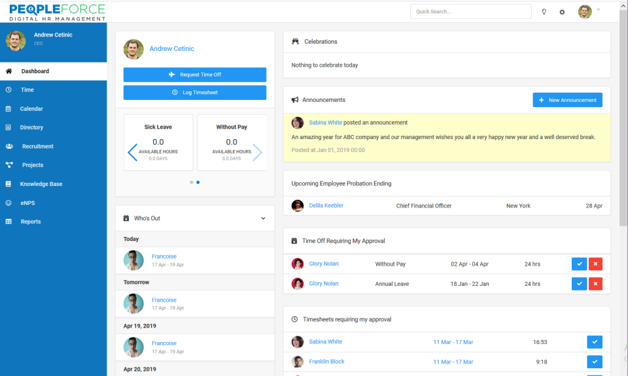Click the Directory contact icon in sidebar
Image resolution: width=628 pixels, height=376 pixels.
point(9,127)
